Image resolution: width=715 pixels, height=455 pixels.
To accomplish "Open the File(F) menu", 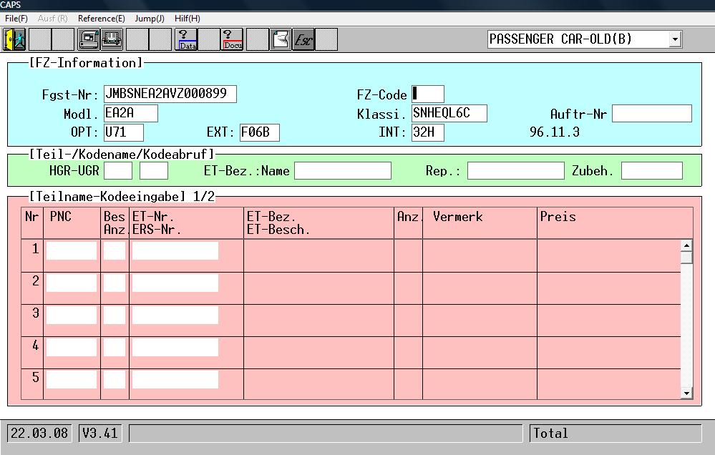I will tap(16, 18).
